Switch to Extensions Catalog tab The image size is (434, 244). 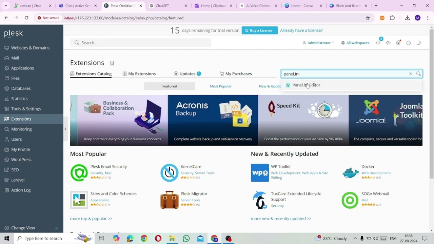click(x=91, y=74)
